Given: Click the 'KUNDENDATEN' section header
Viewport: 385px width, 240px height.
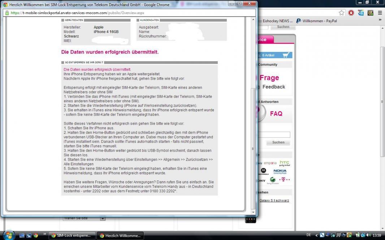Looking at the screenshot, I should (x=150, y=20).
